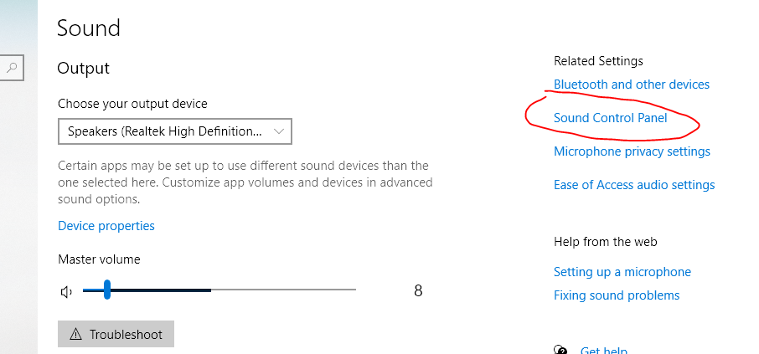This screenshot has width=759, height=354.
Task: Open Ease of Access audio settings
Action: [x=634, y=185]
